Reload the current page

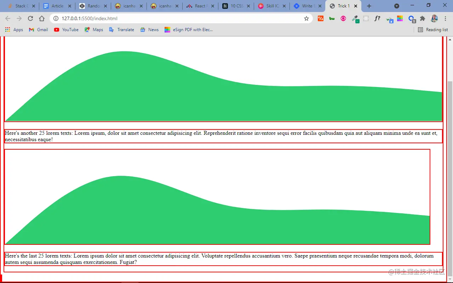30,18
